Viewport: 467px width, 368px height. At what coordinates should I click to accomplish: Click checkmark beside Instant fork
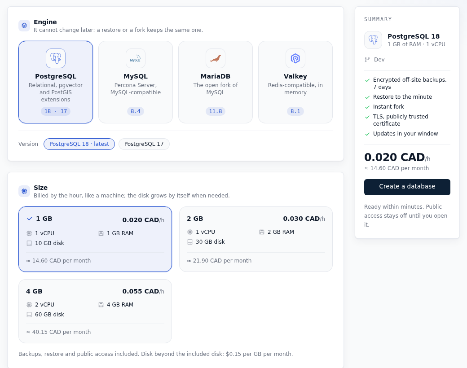[367, 107]
